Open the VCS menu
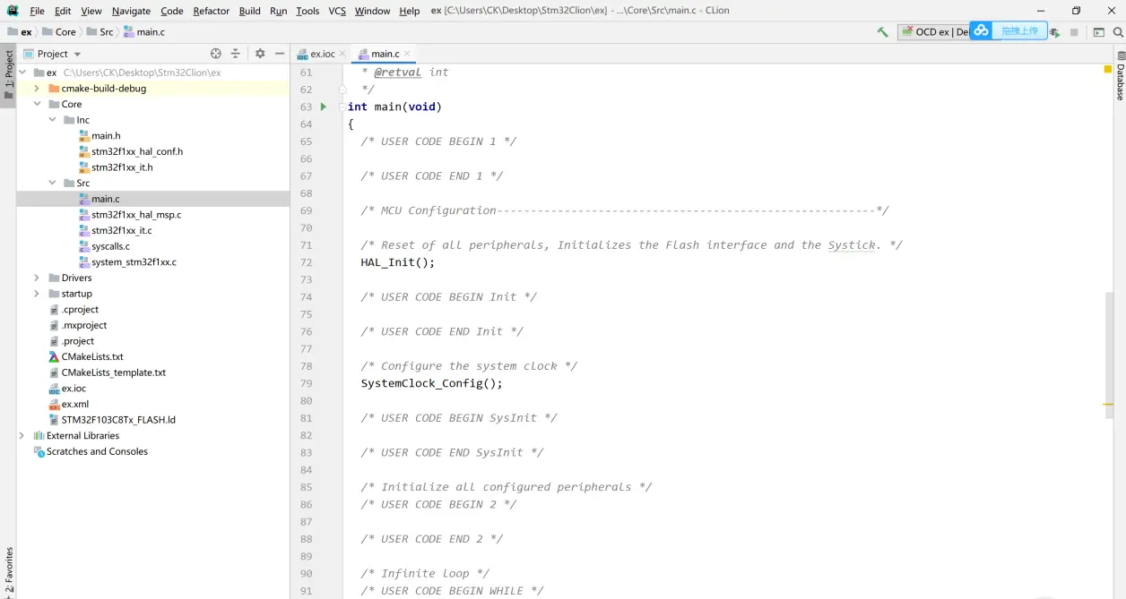 click(x=337, y=11)
